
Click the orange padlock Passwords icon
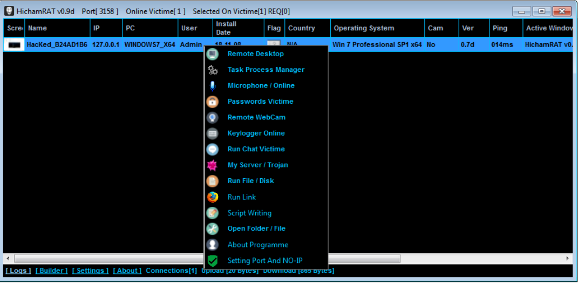pos(212,102)
